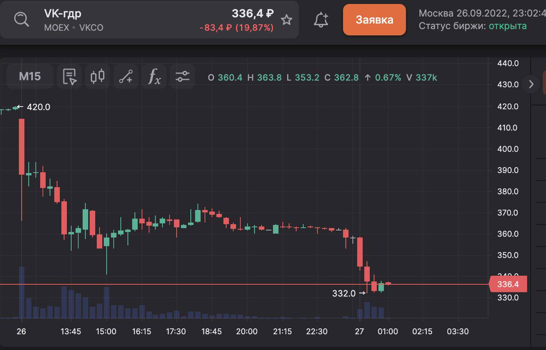
Task: Open the M15 timeframe selector
Action: click(x=30, y=76)
